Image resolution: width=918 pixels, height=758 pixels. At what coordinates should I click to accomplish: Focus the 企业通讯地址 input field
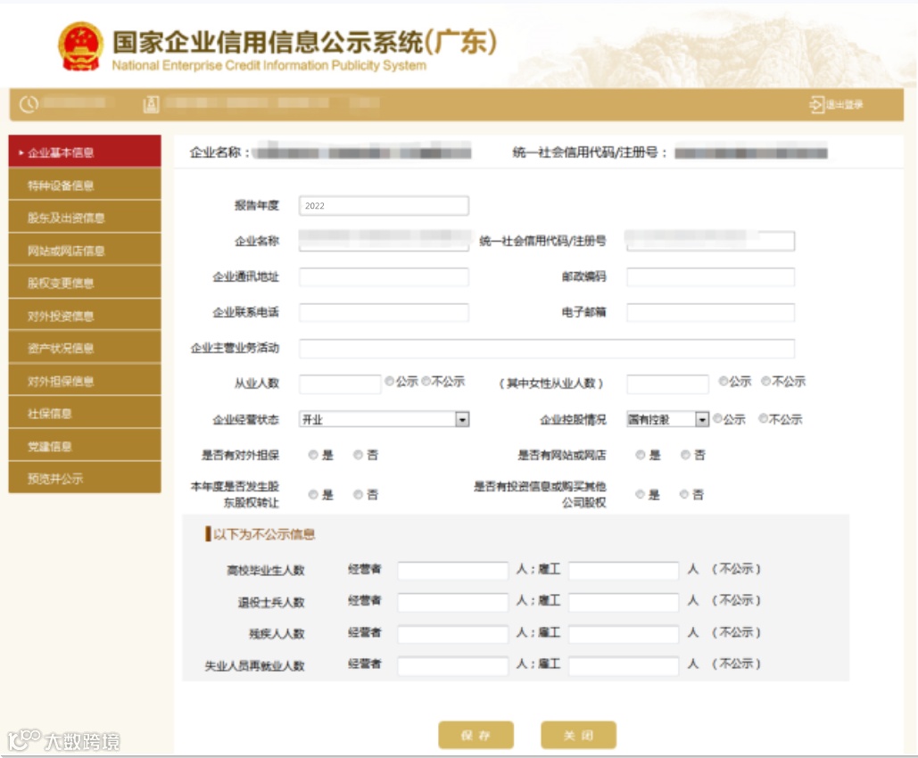[384, 276]
